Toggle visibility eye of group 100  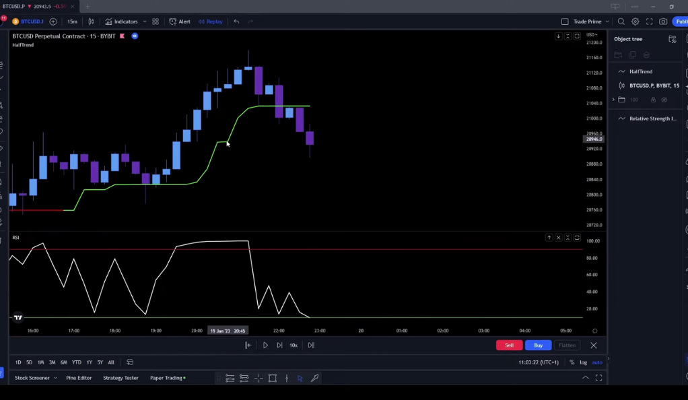click(664, 100)
